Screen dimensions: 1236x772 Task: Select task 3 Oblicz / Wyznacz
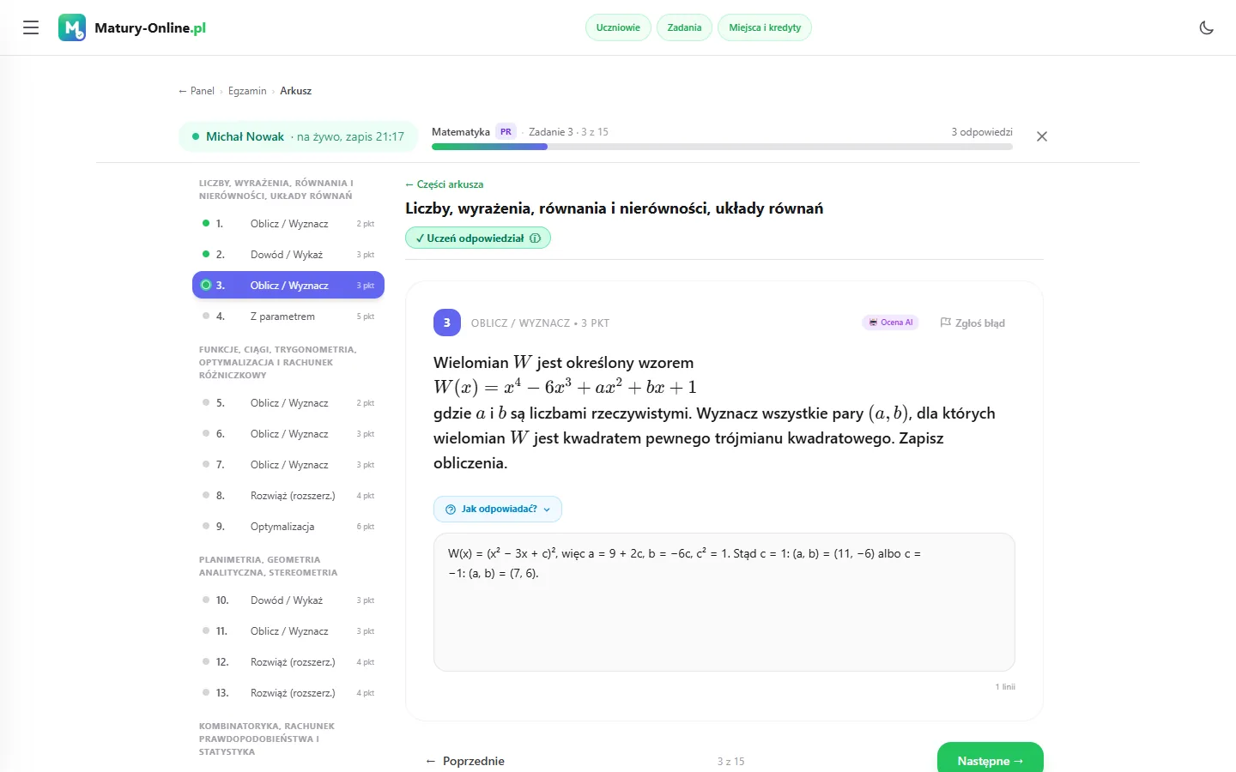tap(288, 286)
